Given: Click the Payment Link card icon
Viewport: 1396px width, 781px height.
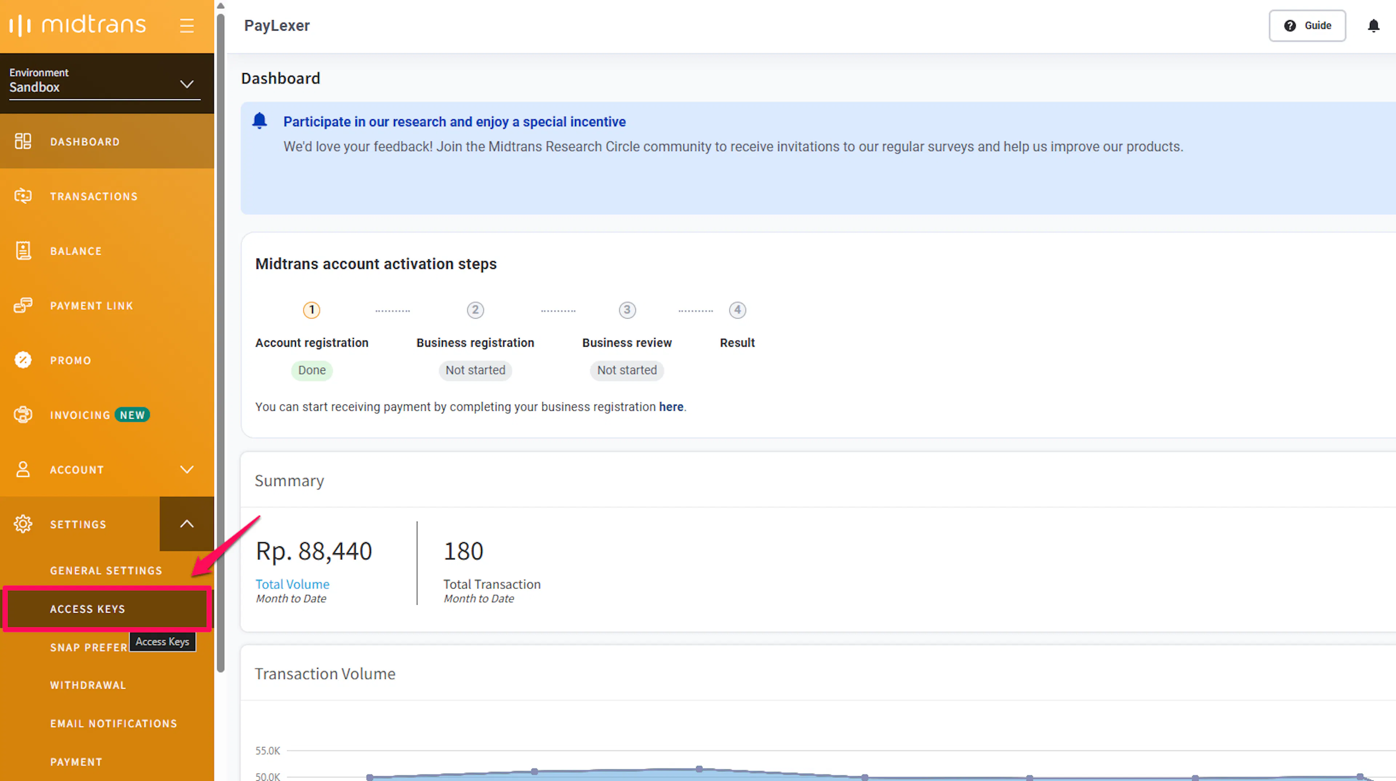Looking at the screenshot, I should tap(23, 305).
